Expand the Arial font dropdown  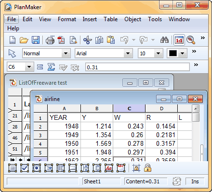click(x=128, y=53)
